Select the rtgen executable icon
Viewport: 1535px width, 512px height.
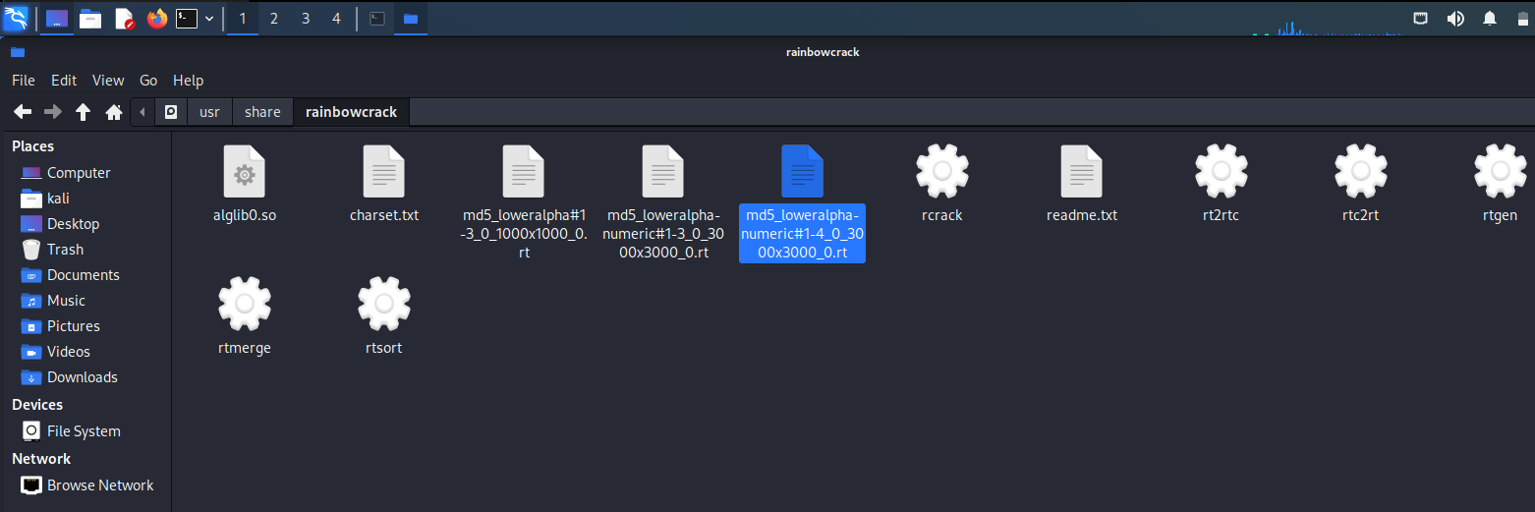[x=1501, y=171]
